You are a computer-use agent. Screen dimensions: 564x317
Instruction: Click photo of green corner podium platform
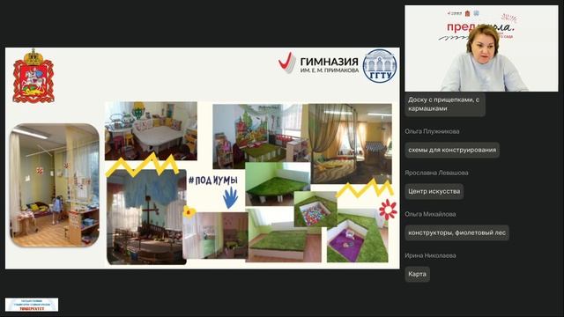coord(278,184)
